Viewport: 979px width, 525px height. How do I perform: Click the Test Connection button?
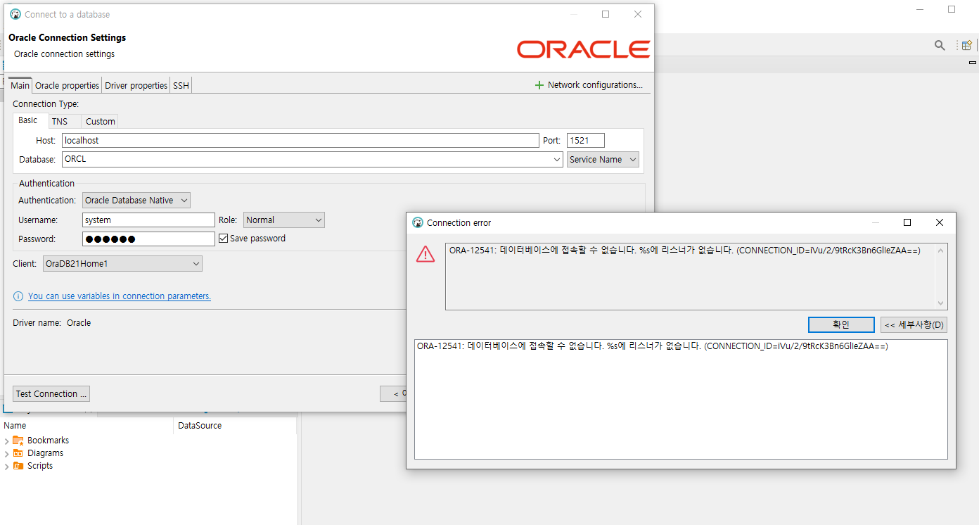51,393
